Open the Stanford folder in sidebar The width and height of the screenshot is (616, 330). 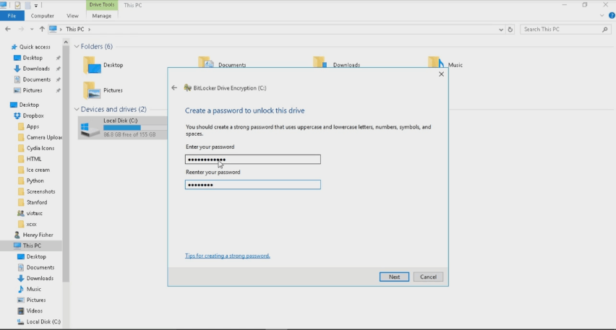click(37, 202)
